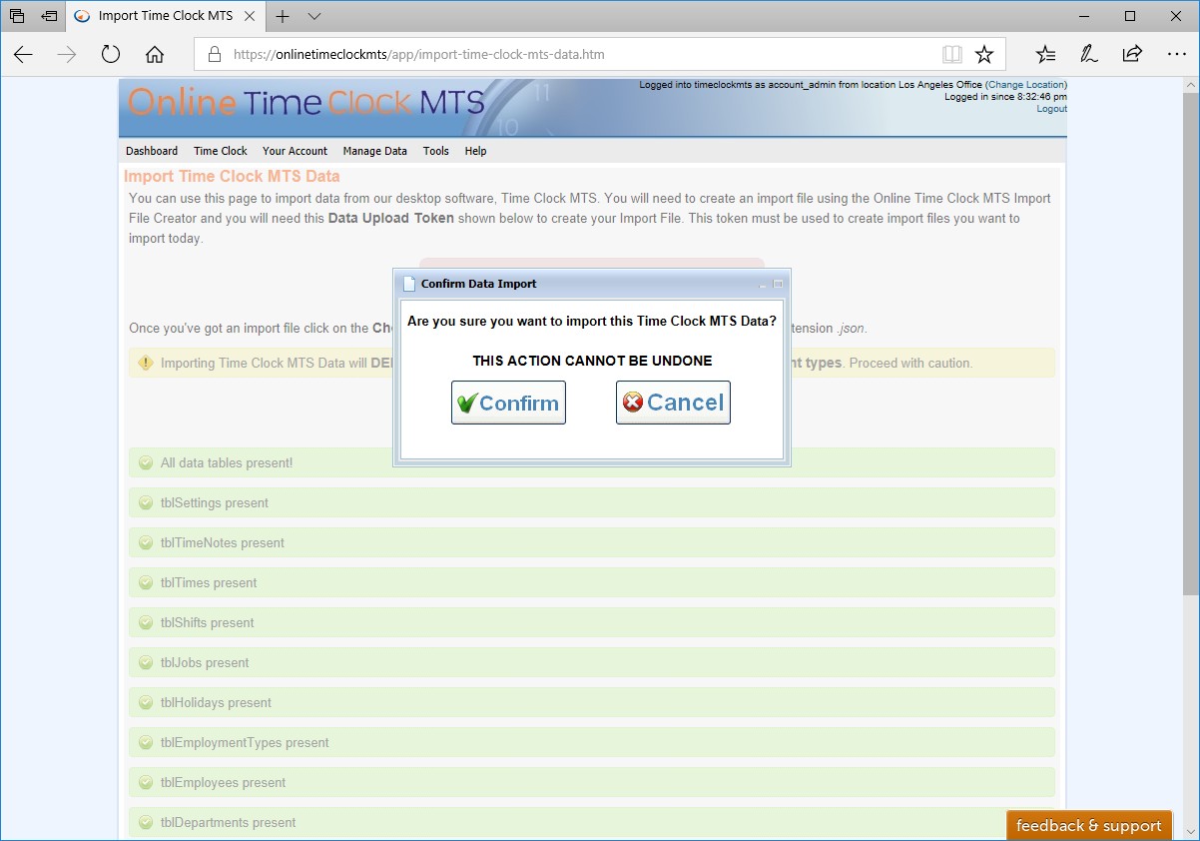1200x841 pixels.
Task: Click the tabs you've set aside icon
Action: tap(17, 16)
